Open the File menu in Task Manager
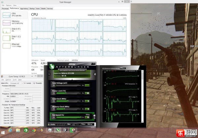The height and width of the screenshot is (138, 198). point(3,5)
